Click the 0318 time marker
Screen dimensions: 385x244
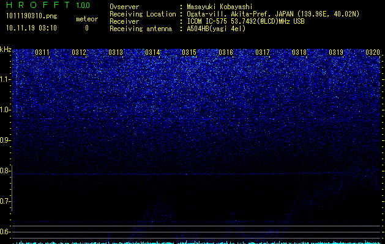coord(299,52)
